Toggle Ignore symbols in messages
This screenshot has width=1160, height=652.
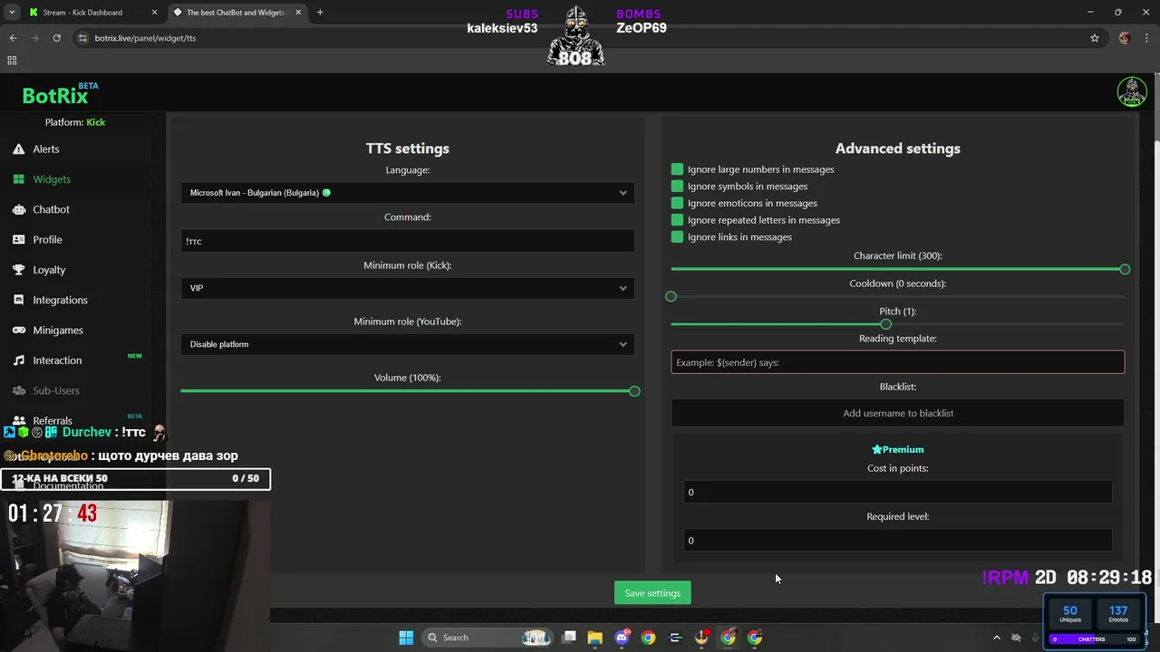(x=677, y=187)
